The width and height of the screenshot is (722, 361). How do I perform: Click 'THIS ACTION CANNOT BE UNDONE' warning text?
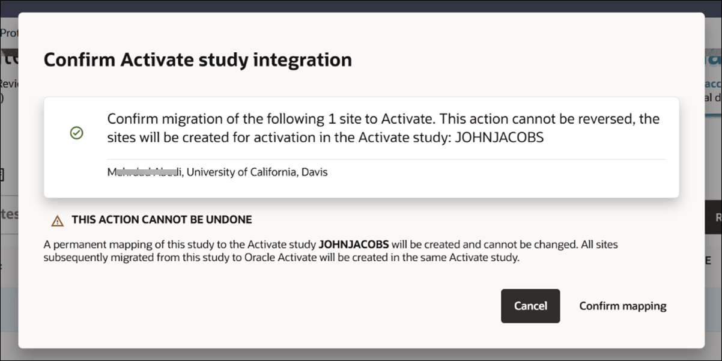click(x=162, y=220)
